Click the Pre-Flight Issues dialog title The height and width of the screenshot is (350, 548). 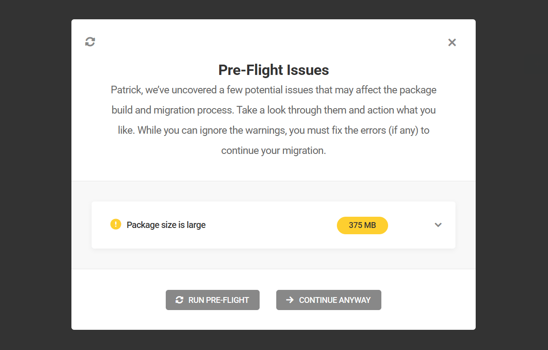click(x=274, y=70)
